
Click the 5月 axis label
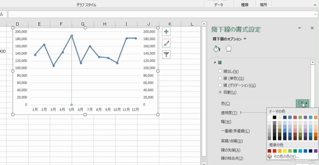(71, 110)
